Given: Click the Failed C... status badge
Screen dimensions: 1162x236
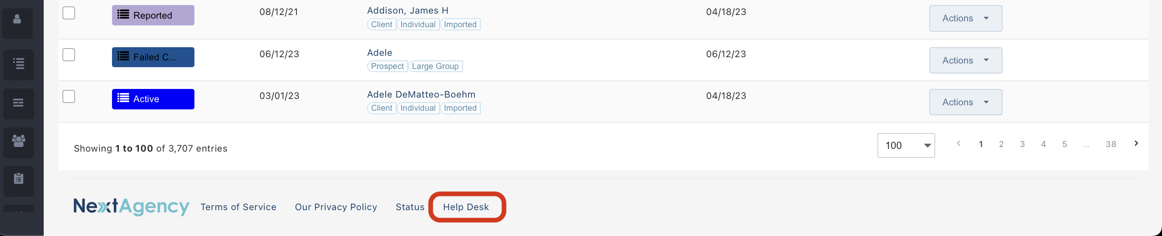Looking at the screenshot, I should coord(153,57).
